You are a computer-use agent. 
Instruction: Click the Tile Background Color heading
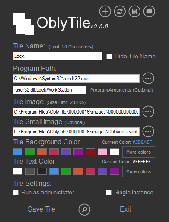(46, 142)
